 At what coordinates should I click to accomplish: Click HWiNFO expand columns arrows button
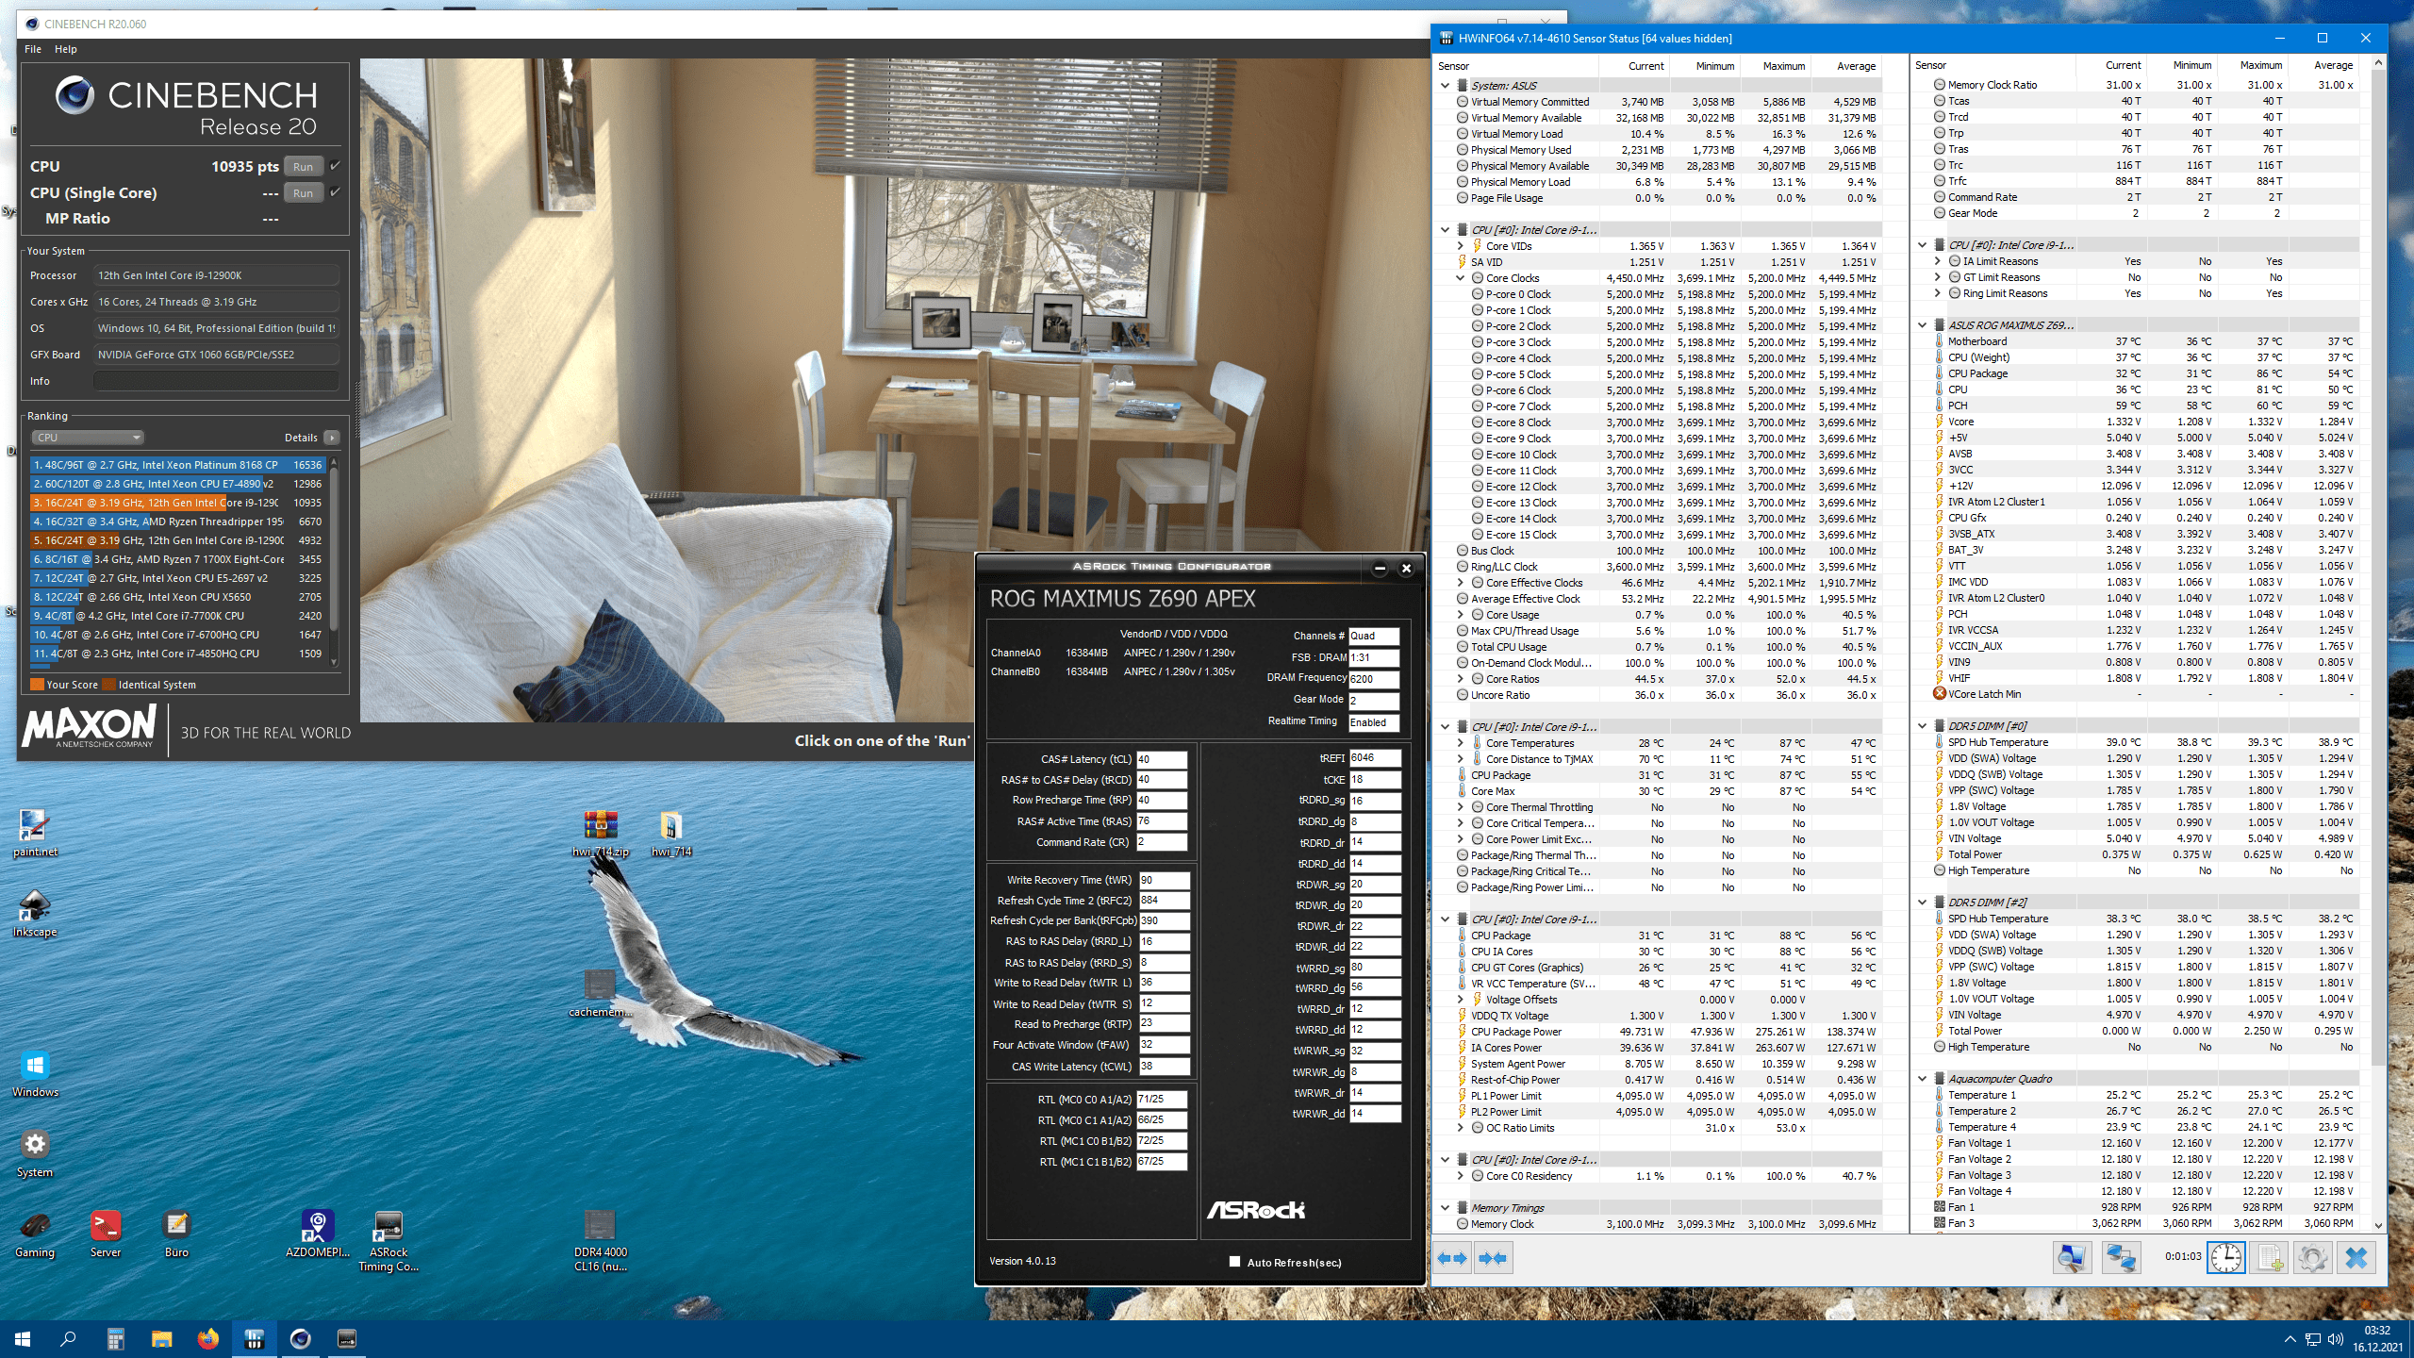click(x=1453, y=1258)
